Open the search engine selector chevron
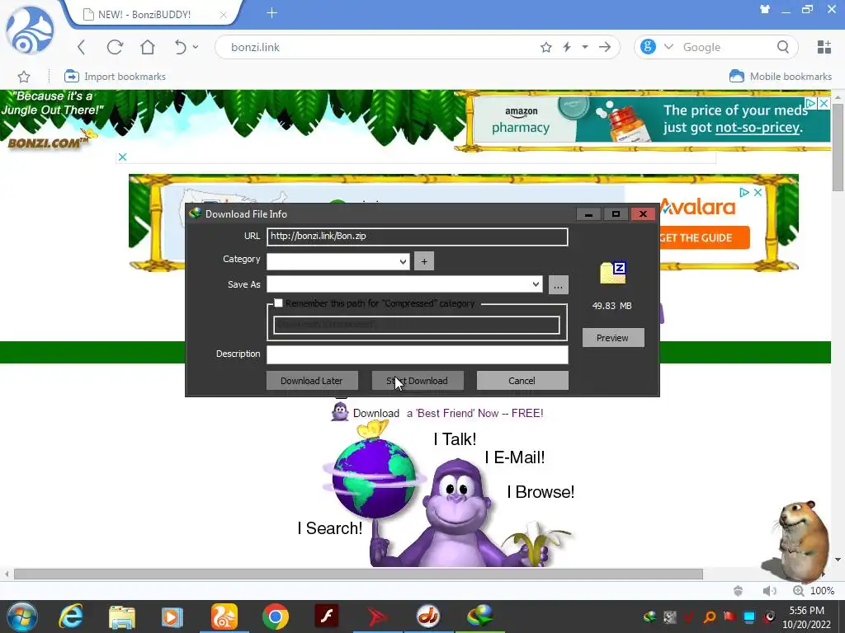This screenshot has width=845, height=633. click(x=668, y=47)
